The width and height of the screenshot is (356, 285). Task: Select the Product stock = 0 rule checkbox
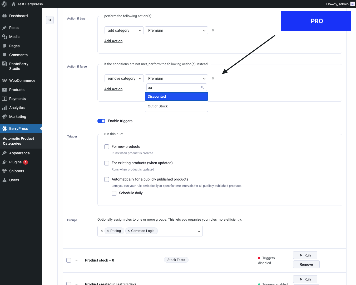[69, 260]
